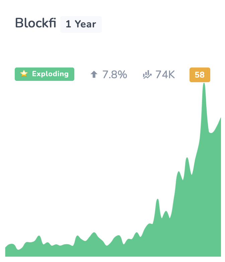The height and width of the screenshot is (262, 225).
Task: Click the 74K search volume value
Action: tap(165, 75)
